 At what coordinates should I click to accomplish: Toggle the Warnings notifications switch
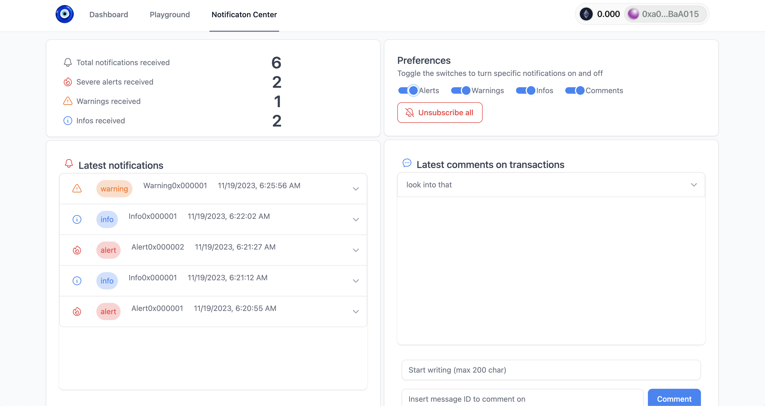point(461,90)
